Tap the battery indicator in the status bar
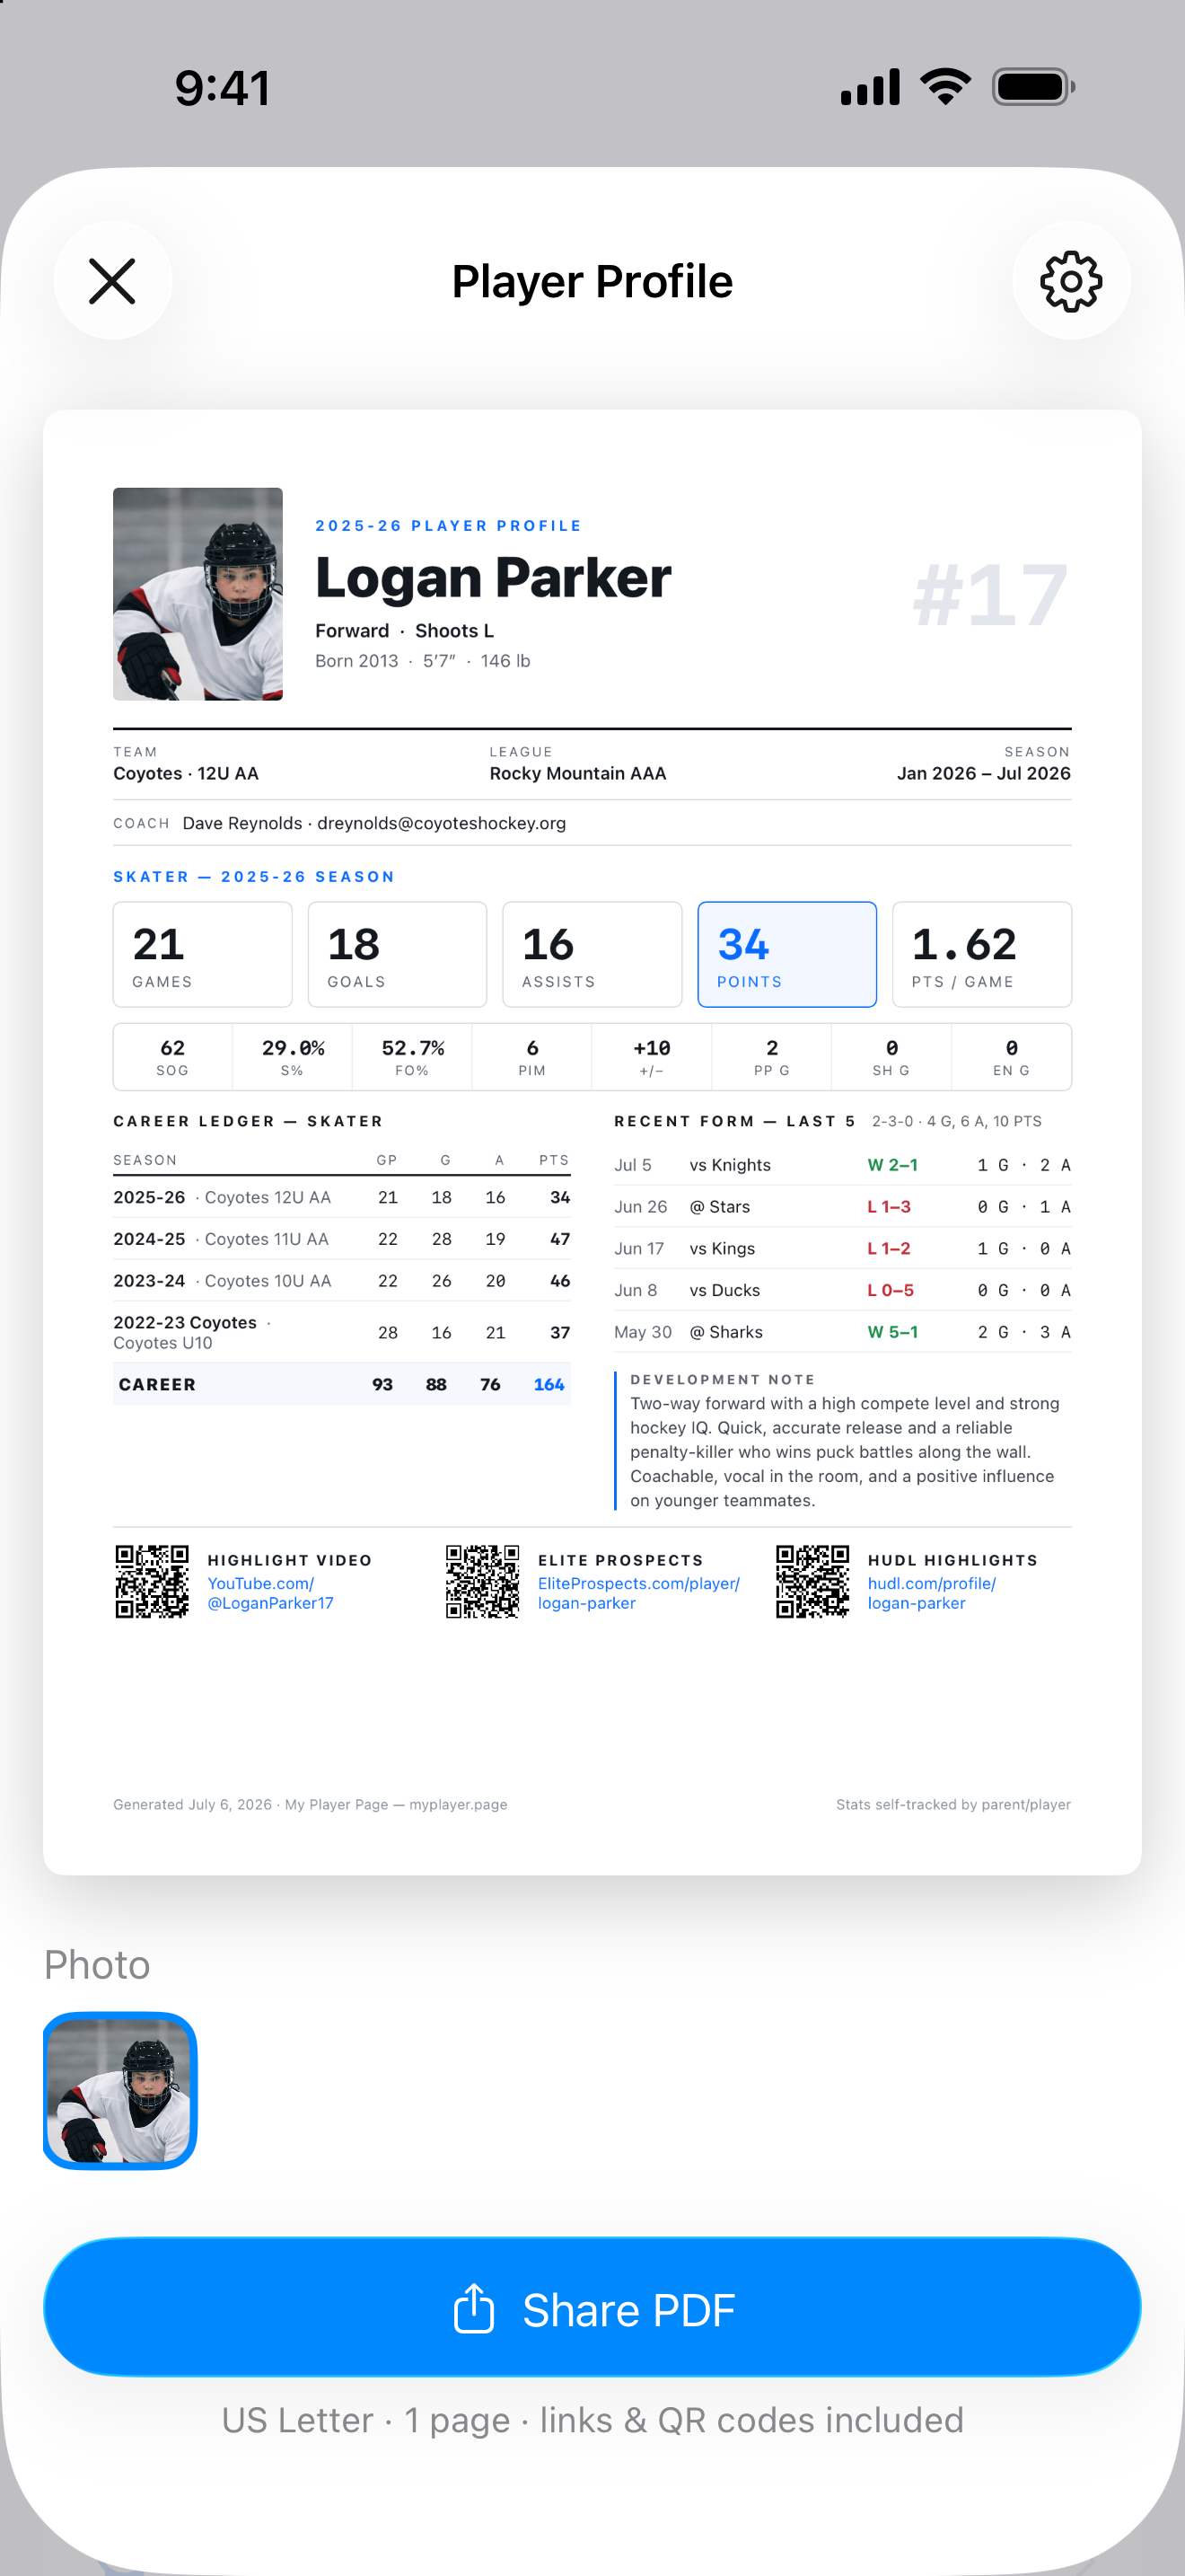This screenshot has width=1185, height=2576. pyautogui.click(x=1033, y=87)
